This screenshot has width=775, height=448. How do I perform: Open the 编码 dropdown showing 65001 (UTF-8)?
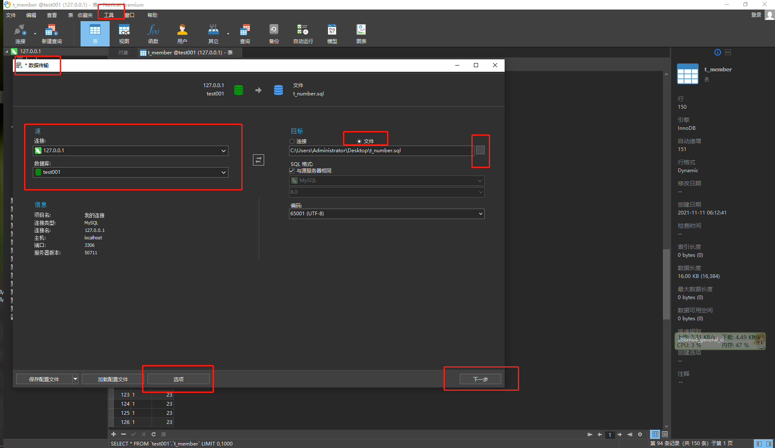click(387, 214)
